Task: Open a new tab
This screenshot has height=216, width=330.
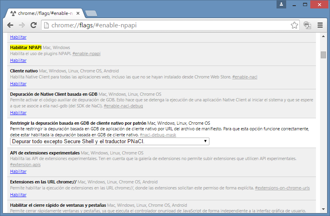Action: pos(91,13)
